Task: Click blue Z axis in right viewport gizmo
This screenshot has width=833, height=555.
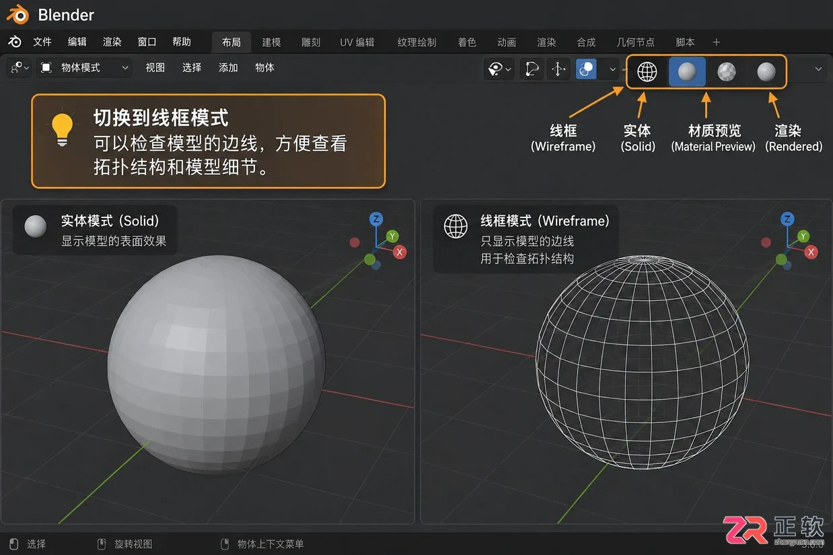Action: point(787,219)
